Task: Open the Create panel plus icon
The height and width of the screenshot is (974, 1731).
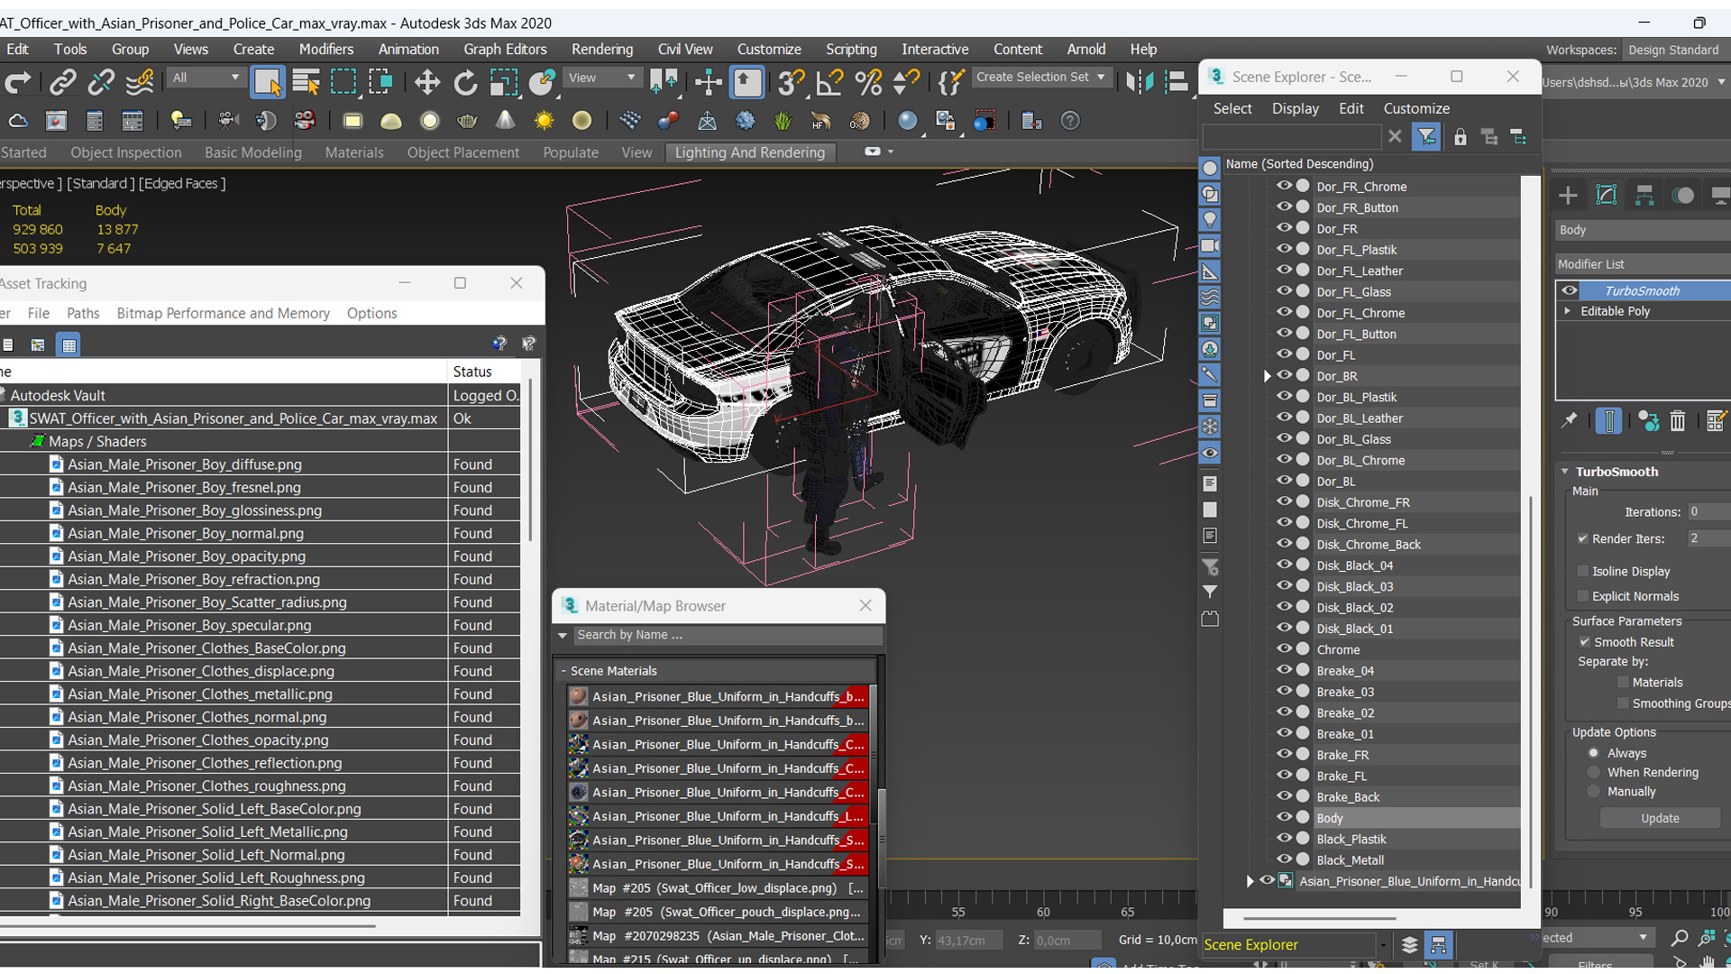Action: pos(1568,196)
